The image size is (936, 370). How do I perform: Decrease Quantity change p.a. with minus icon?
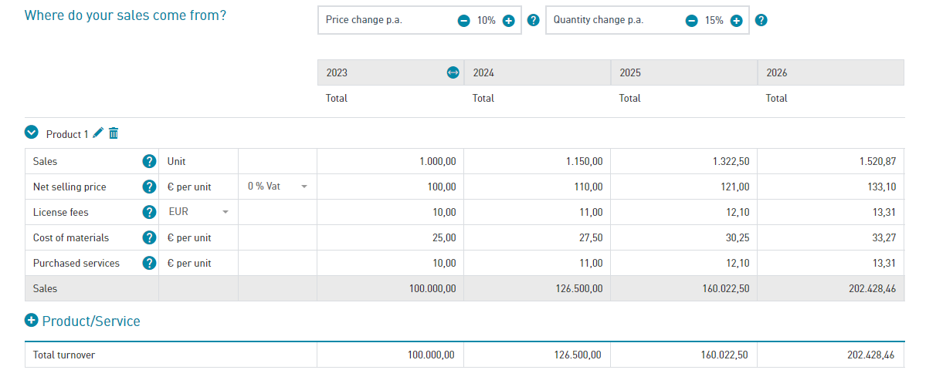pyautogui.click(x=691, y=21)
